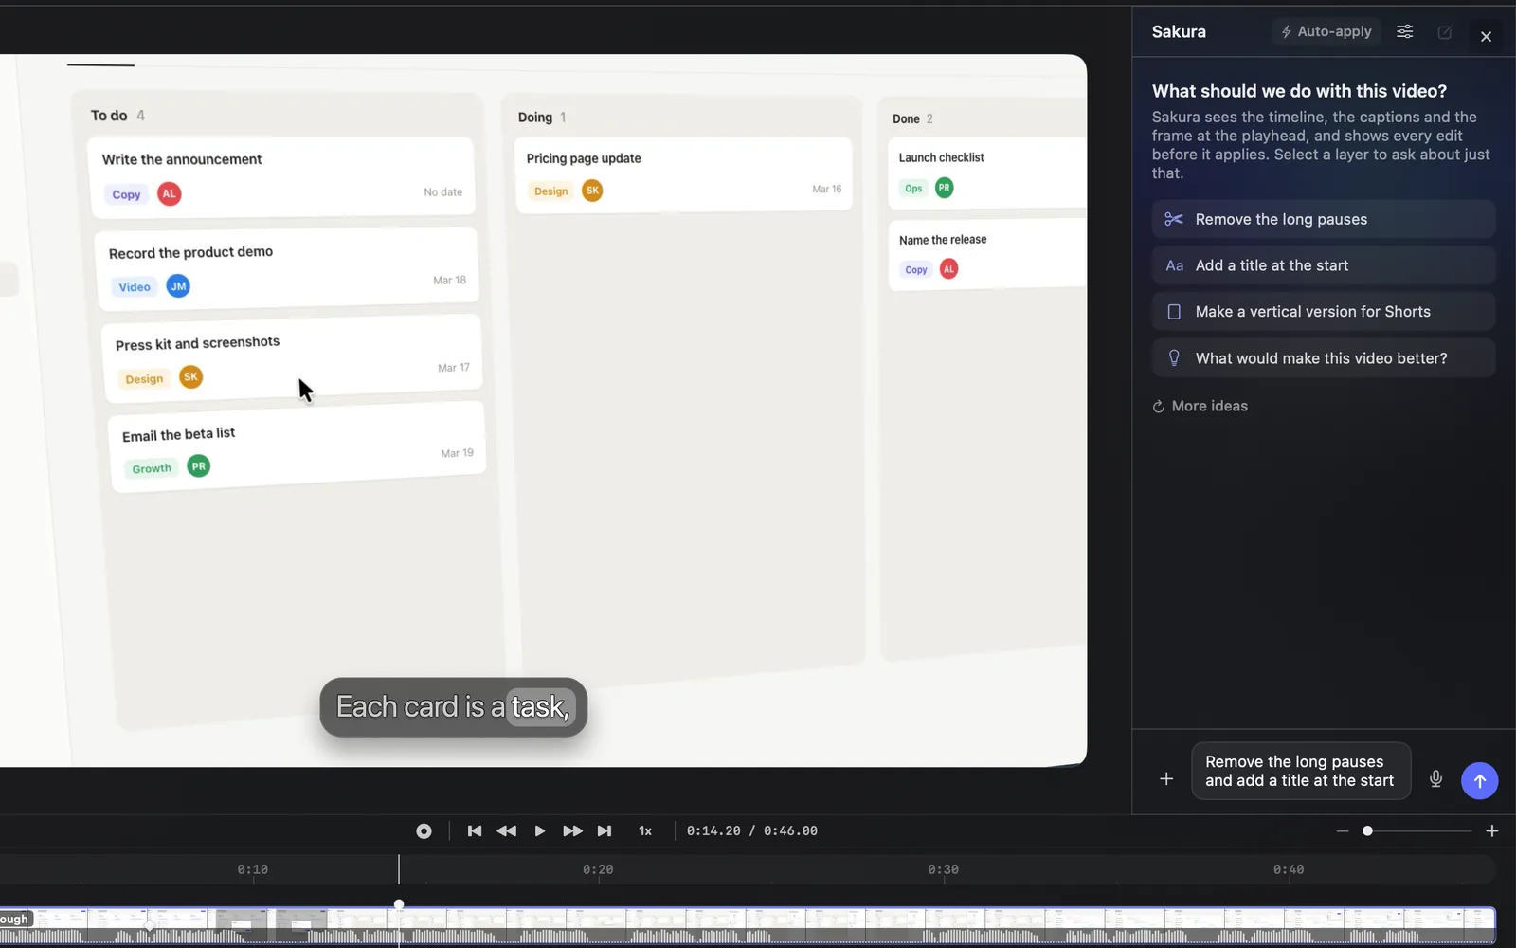This screenshot has width=1516, height=948.
Task: Activate the microphone voice input
Action: click(1435, 779)
